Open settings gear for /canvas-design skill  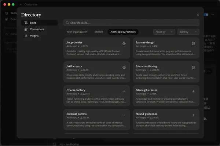tap(193, 43)
